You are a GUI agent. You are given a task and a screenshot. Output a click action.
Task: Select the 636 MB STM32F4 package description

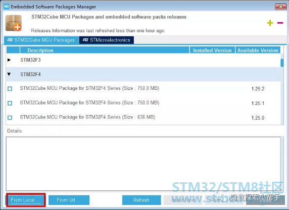click(87, 117)
